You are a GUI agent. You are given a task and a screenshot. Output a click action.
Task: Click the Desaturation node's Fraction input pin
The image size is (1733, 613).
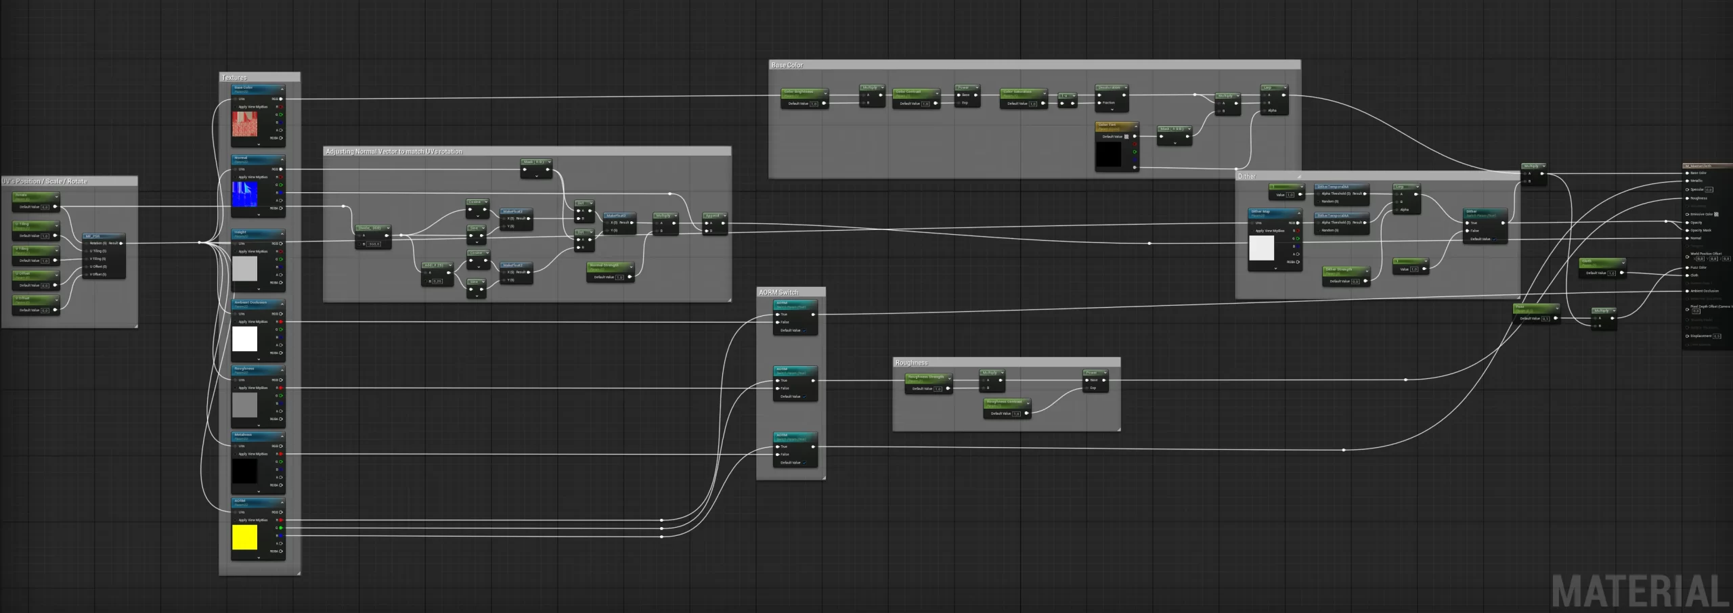pos(1099,103)
